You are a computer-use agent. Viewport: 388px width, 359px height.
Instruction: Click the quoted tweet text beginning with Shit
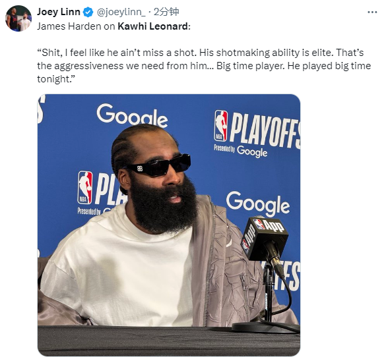204,66
